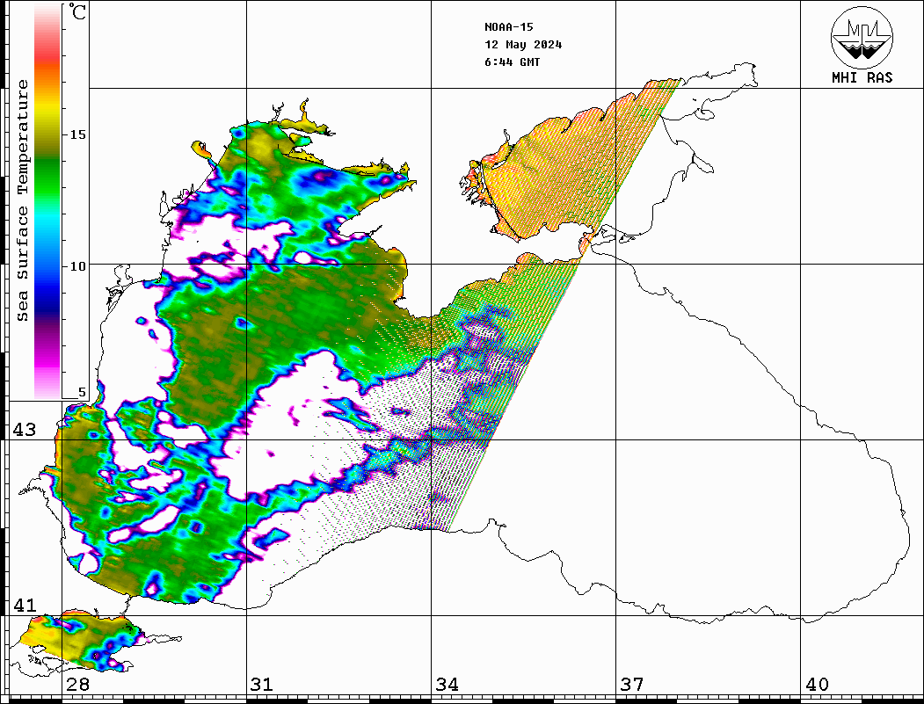Click longitude label '40'
Viewport: 924px width, 704px height.
point(817,685)
